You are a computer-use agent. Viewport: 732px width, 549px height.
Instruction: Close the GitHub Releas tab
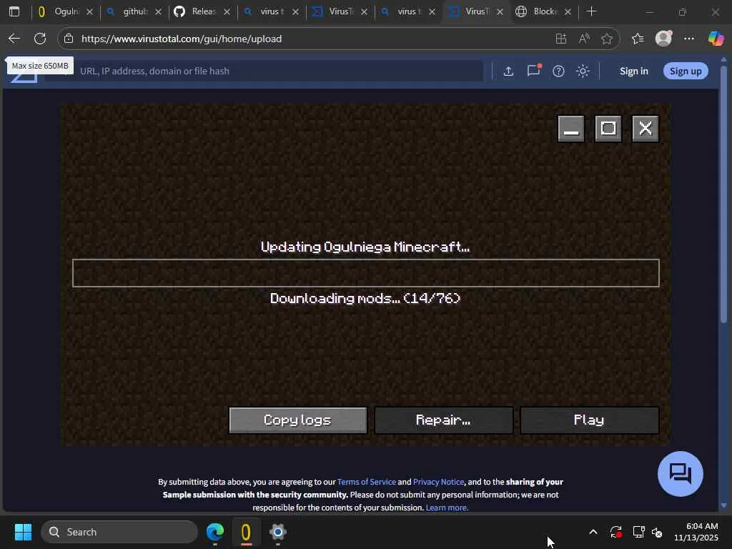(x=227, y=11)
